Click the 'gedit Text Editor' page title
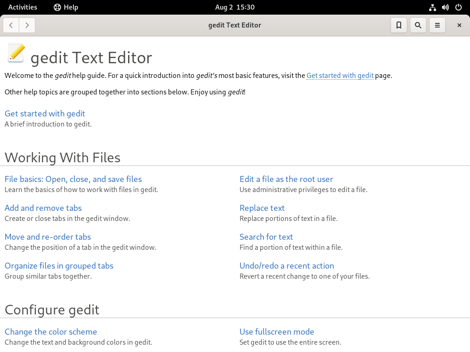The image size is (470, 352). coord(91,58)
